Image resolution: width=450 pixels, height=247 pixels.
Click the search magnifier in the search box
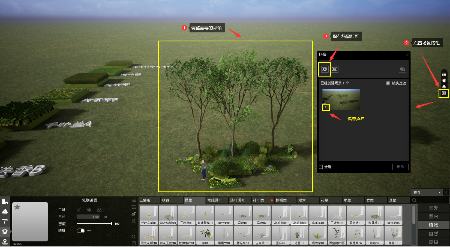(x=414, y=200)
